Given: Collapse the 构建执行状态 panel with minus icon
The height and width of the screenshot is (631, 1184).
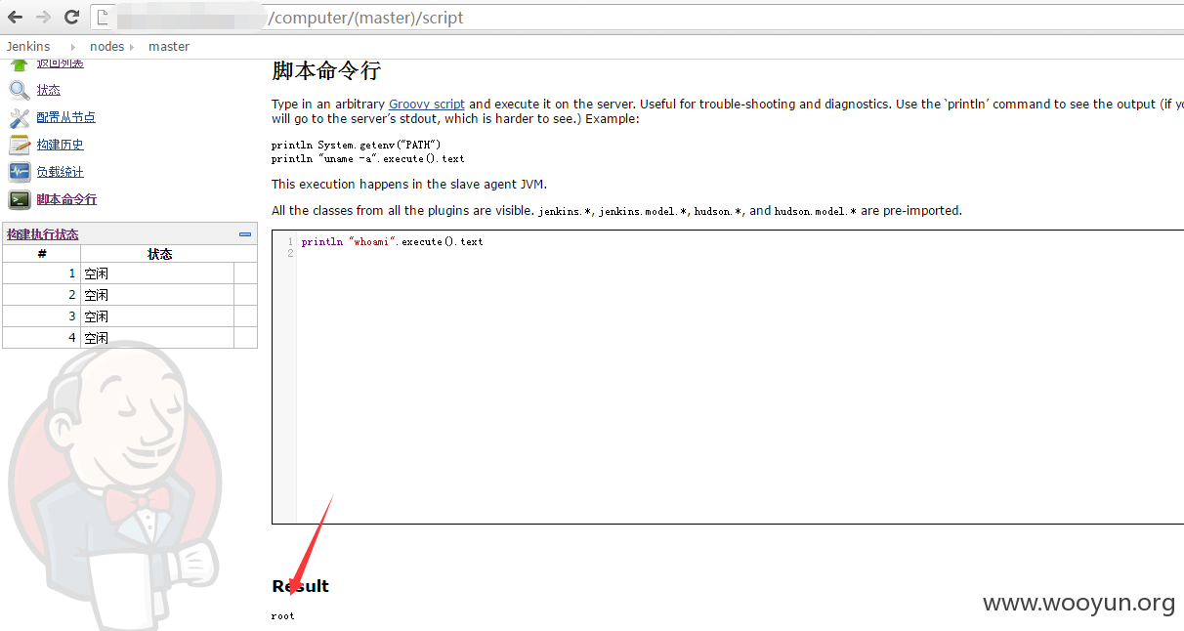Looking at the screenshot, I should [x=245, y=234].
